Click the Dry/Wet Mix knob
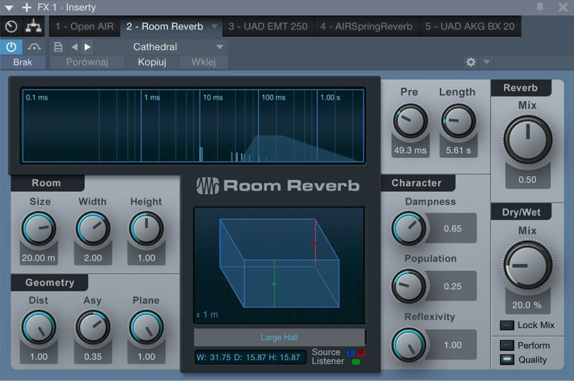574x381 pixels. 528,265
